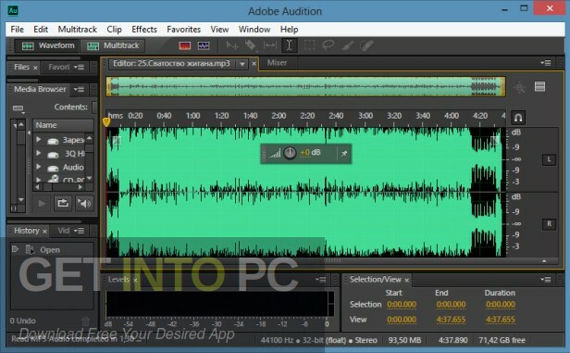
Task: Open the Window menu
Action: 254,30
